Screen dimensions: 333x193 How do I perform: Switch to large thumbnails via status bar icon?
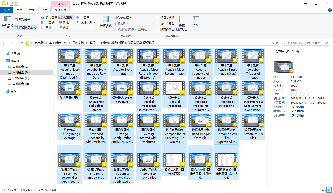pos(329,190)
